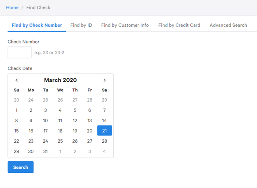Select March 21 in the calendar

tap(105, 131)
